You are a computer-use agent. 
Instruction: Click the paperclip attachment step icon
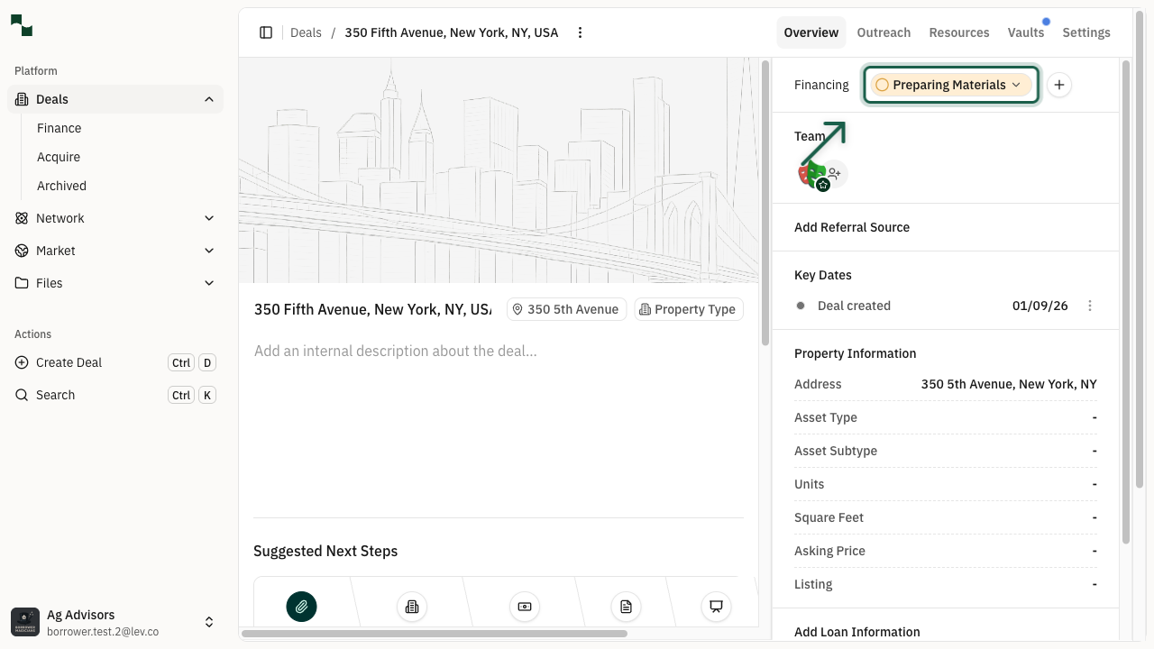pyautogui.click(x=301, y=607)
